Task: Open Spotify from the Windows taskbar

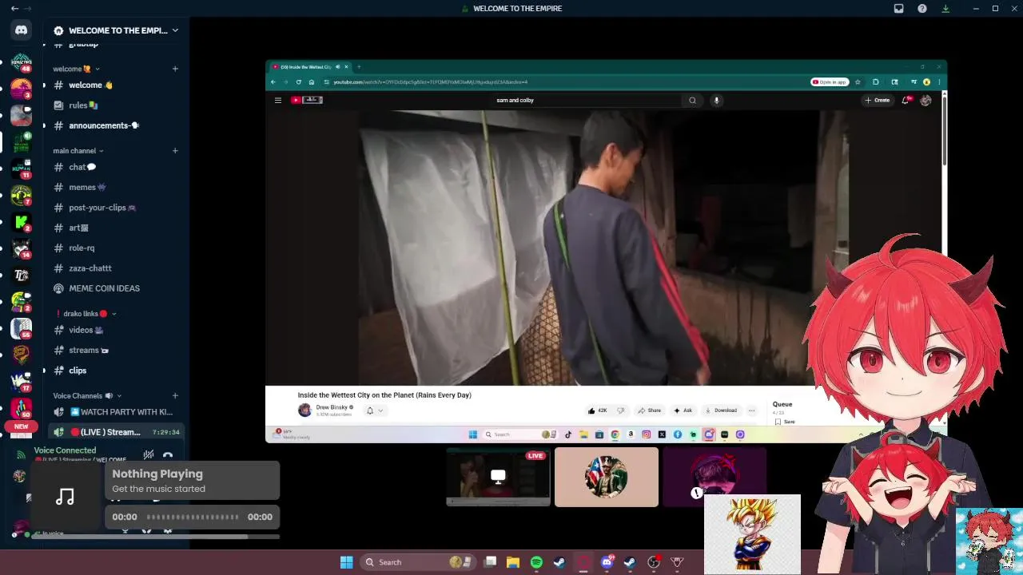Action: (536, 562)
